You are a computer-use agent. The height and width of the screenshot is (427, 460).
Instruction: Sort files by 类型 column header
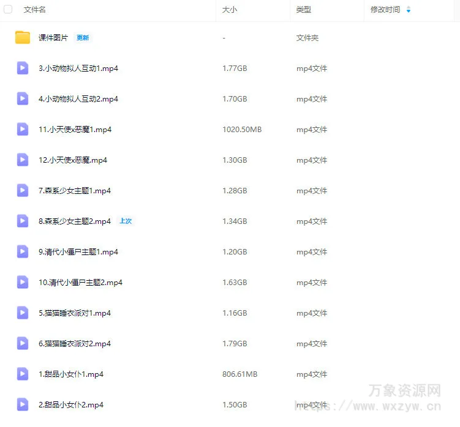coord(304,10)
